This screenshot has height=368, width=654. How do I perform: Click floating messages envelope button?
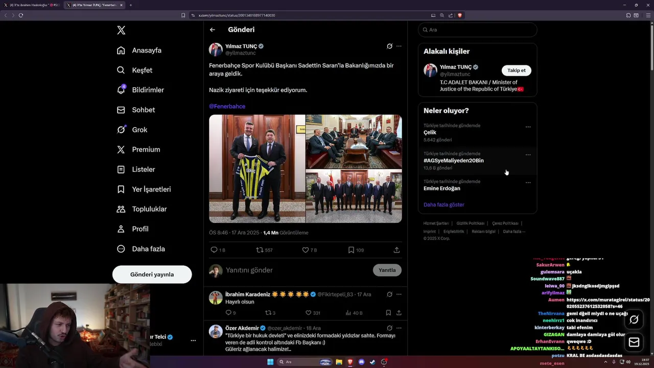[634, 342]
